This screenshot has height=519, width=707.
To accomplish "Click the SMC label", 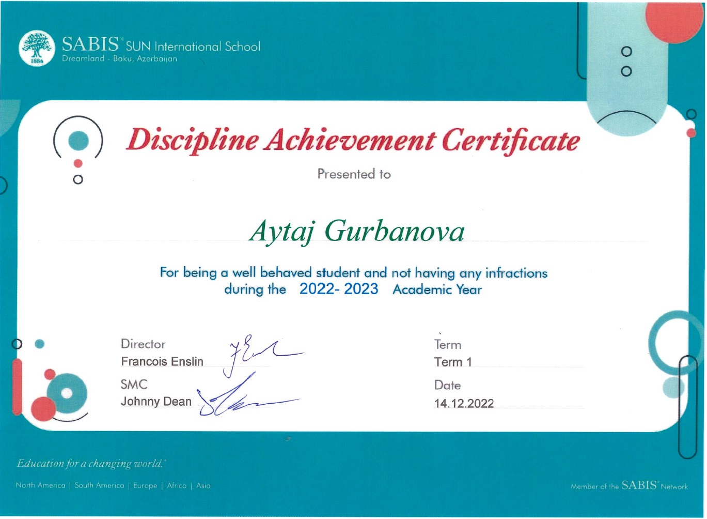I will (134, 384).
